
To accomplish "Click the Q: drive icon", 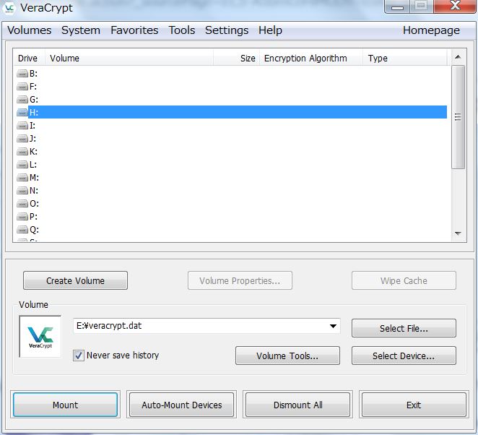I will click(22, 229).
